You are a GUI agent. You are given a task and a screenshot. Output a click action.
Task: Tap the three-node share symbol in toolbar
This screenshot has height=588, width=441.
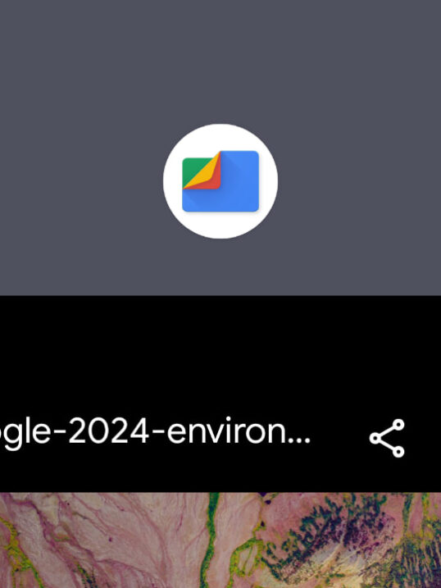(x=387, y=438)
